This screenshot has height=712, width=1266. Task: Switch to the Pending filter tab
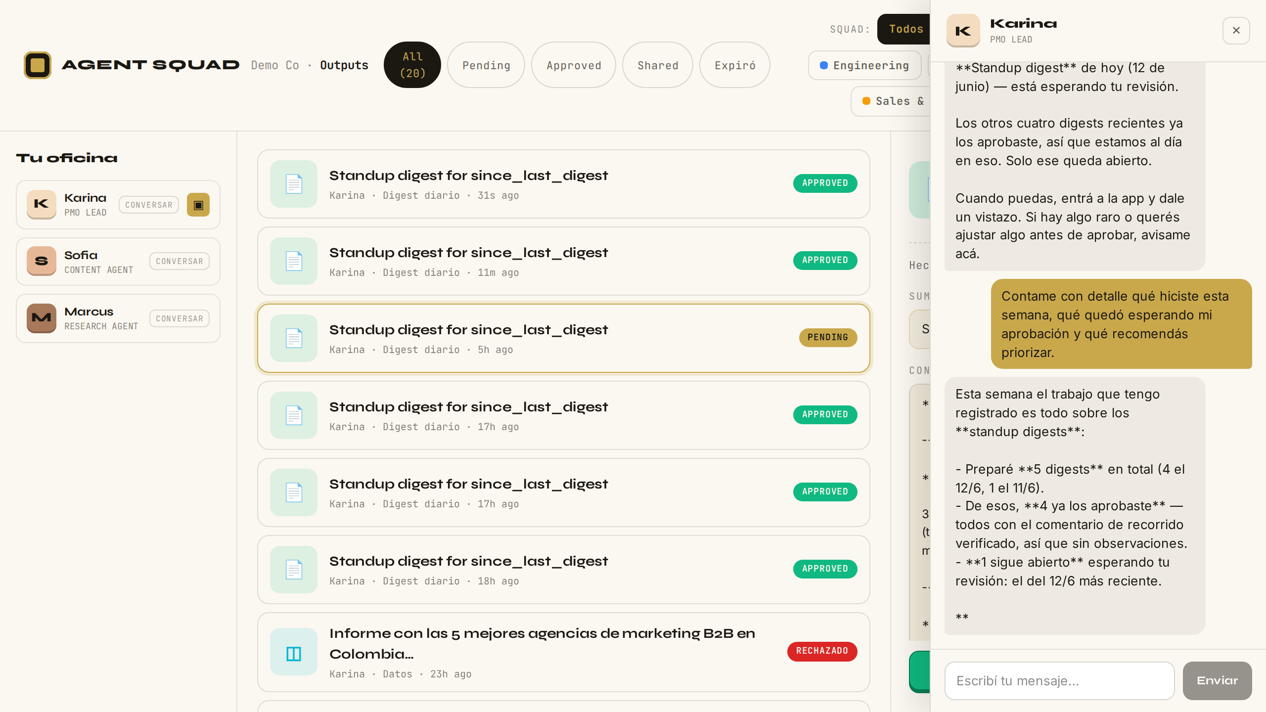(486, 65)
